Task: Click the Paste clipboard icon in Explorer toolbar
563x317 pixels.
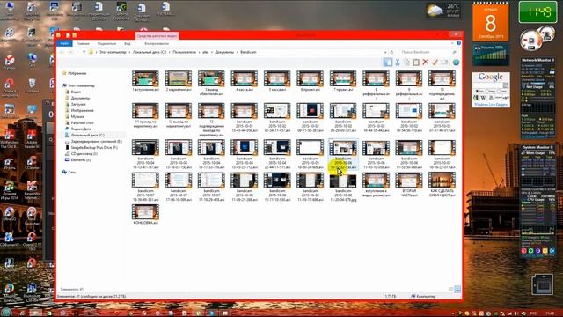Action: point(416,63)
